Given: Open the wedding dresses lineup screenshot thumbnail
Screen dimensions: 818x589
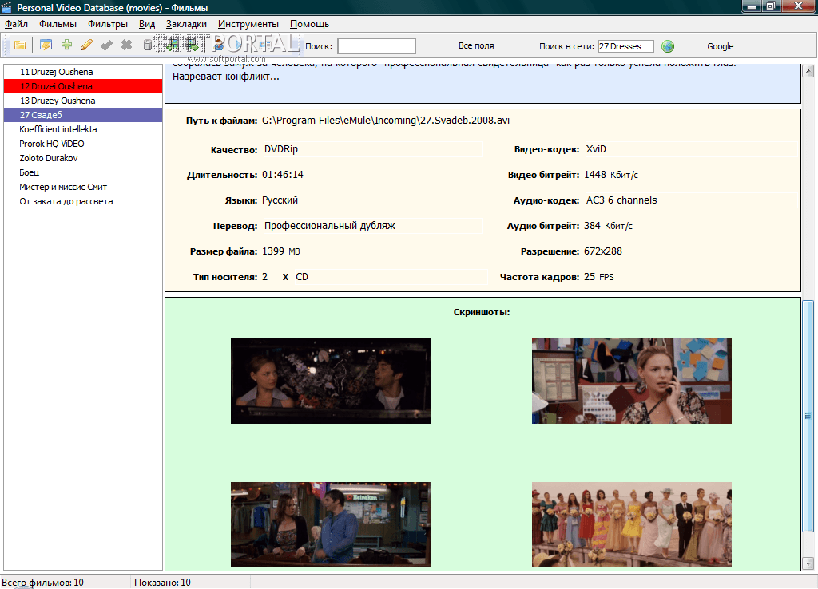Looking at the screenshot, I should tap(631, 524).
